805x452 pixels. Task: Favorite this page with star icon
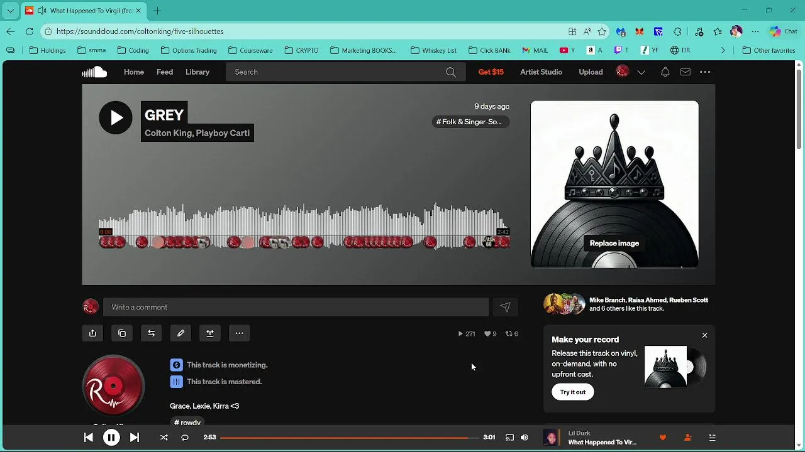602,31
